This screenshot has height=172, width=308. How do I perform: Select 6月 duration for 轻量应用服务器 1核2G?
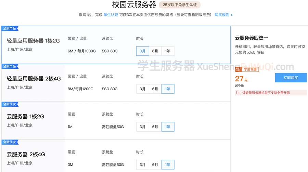pyautogui.click(x=155, y=51)
